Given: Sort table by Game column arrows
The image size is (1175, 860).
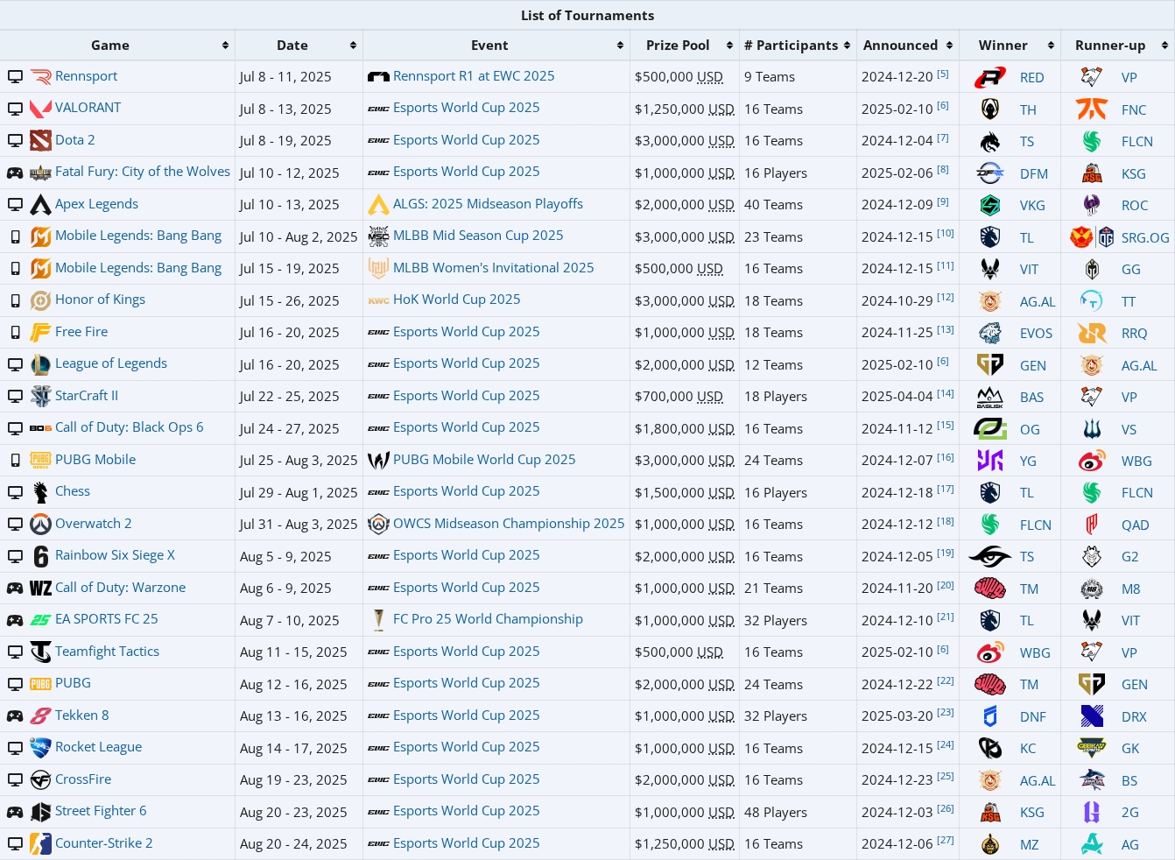Looking at the screenshot, I should coord(225,46).
